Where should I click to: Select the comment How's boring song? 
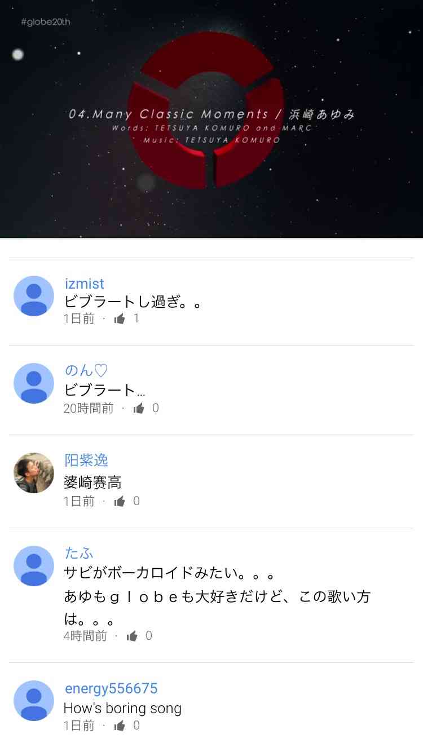pos(122,708)
